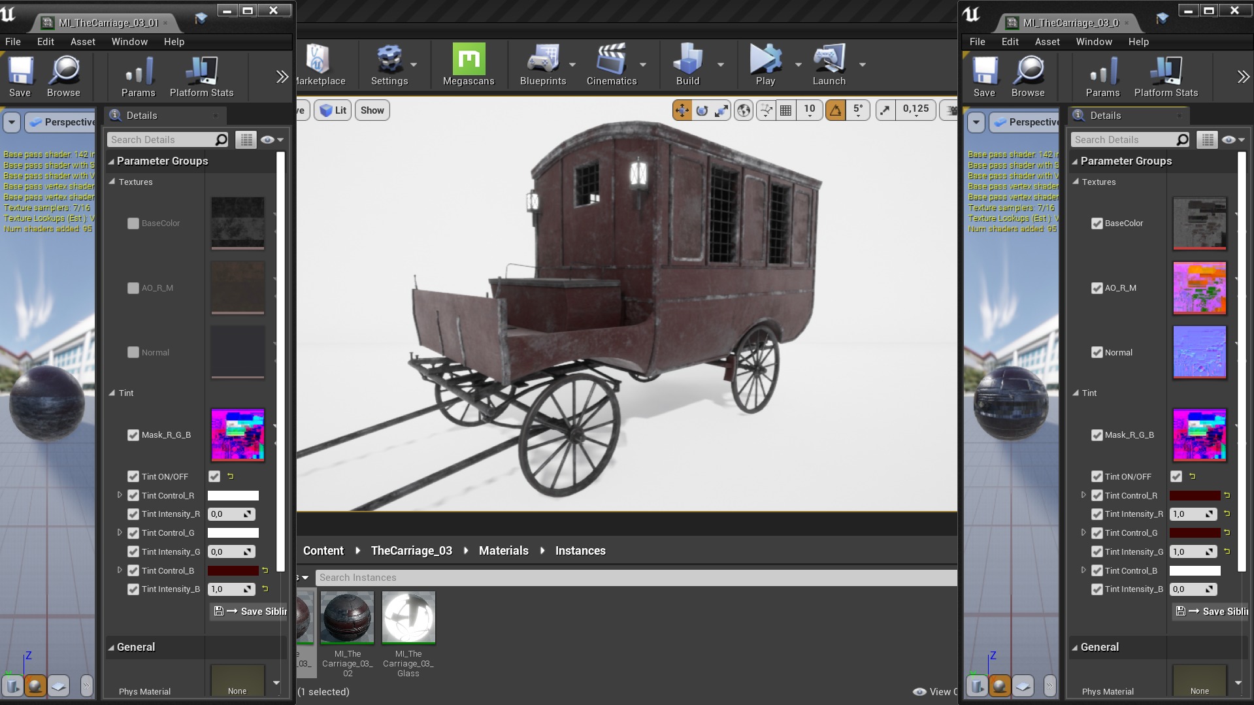This screenshot has height=705, width=1254.
Task: Open Platform Stats in right material window
Action: [x=1166, y=76]
